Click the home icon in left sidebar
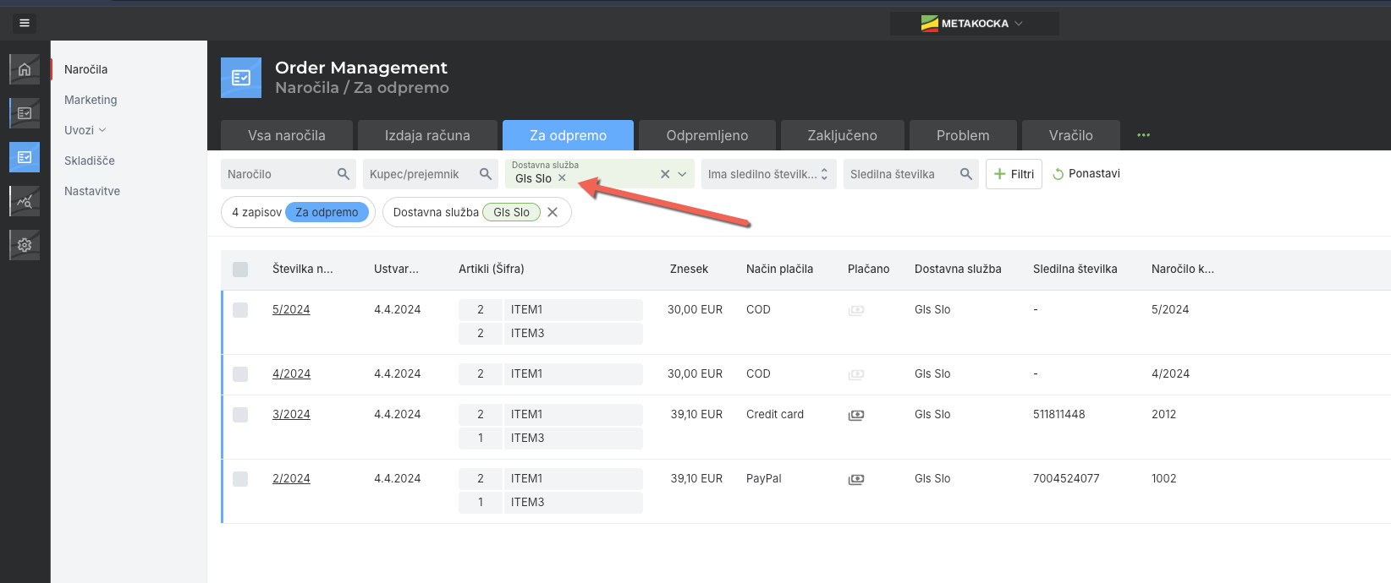This screenshot has height=583, width=1391. coord(25,69)
